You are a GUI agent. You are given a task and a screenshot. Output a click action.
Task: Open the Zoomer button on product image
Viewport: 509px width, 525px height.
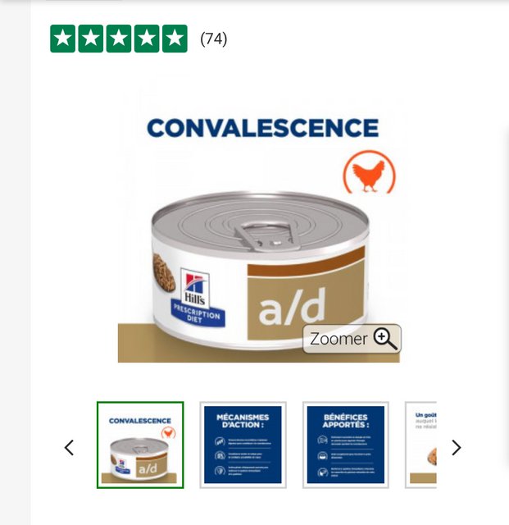(352, 339)
